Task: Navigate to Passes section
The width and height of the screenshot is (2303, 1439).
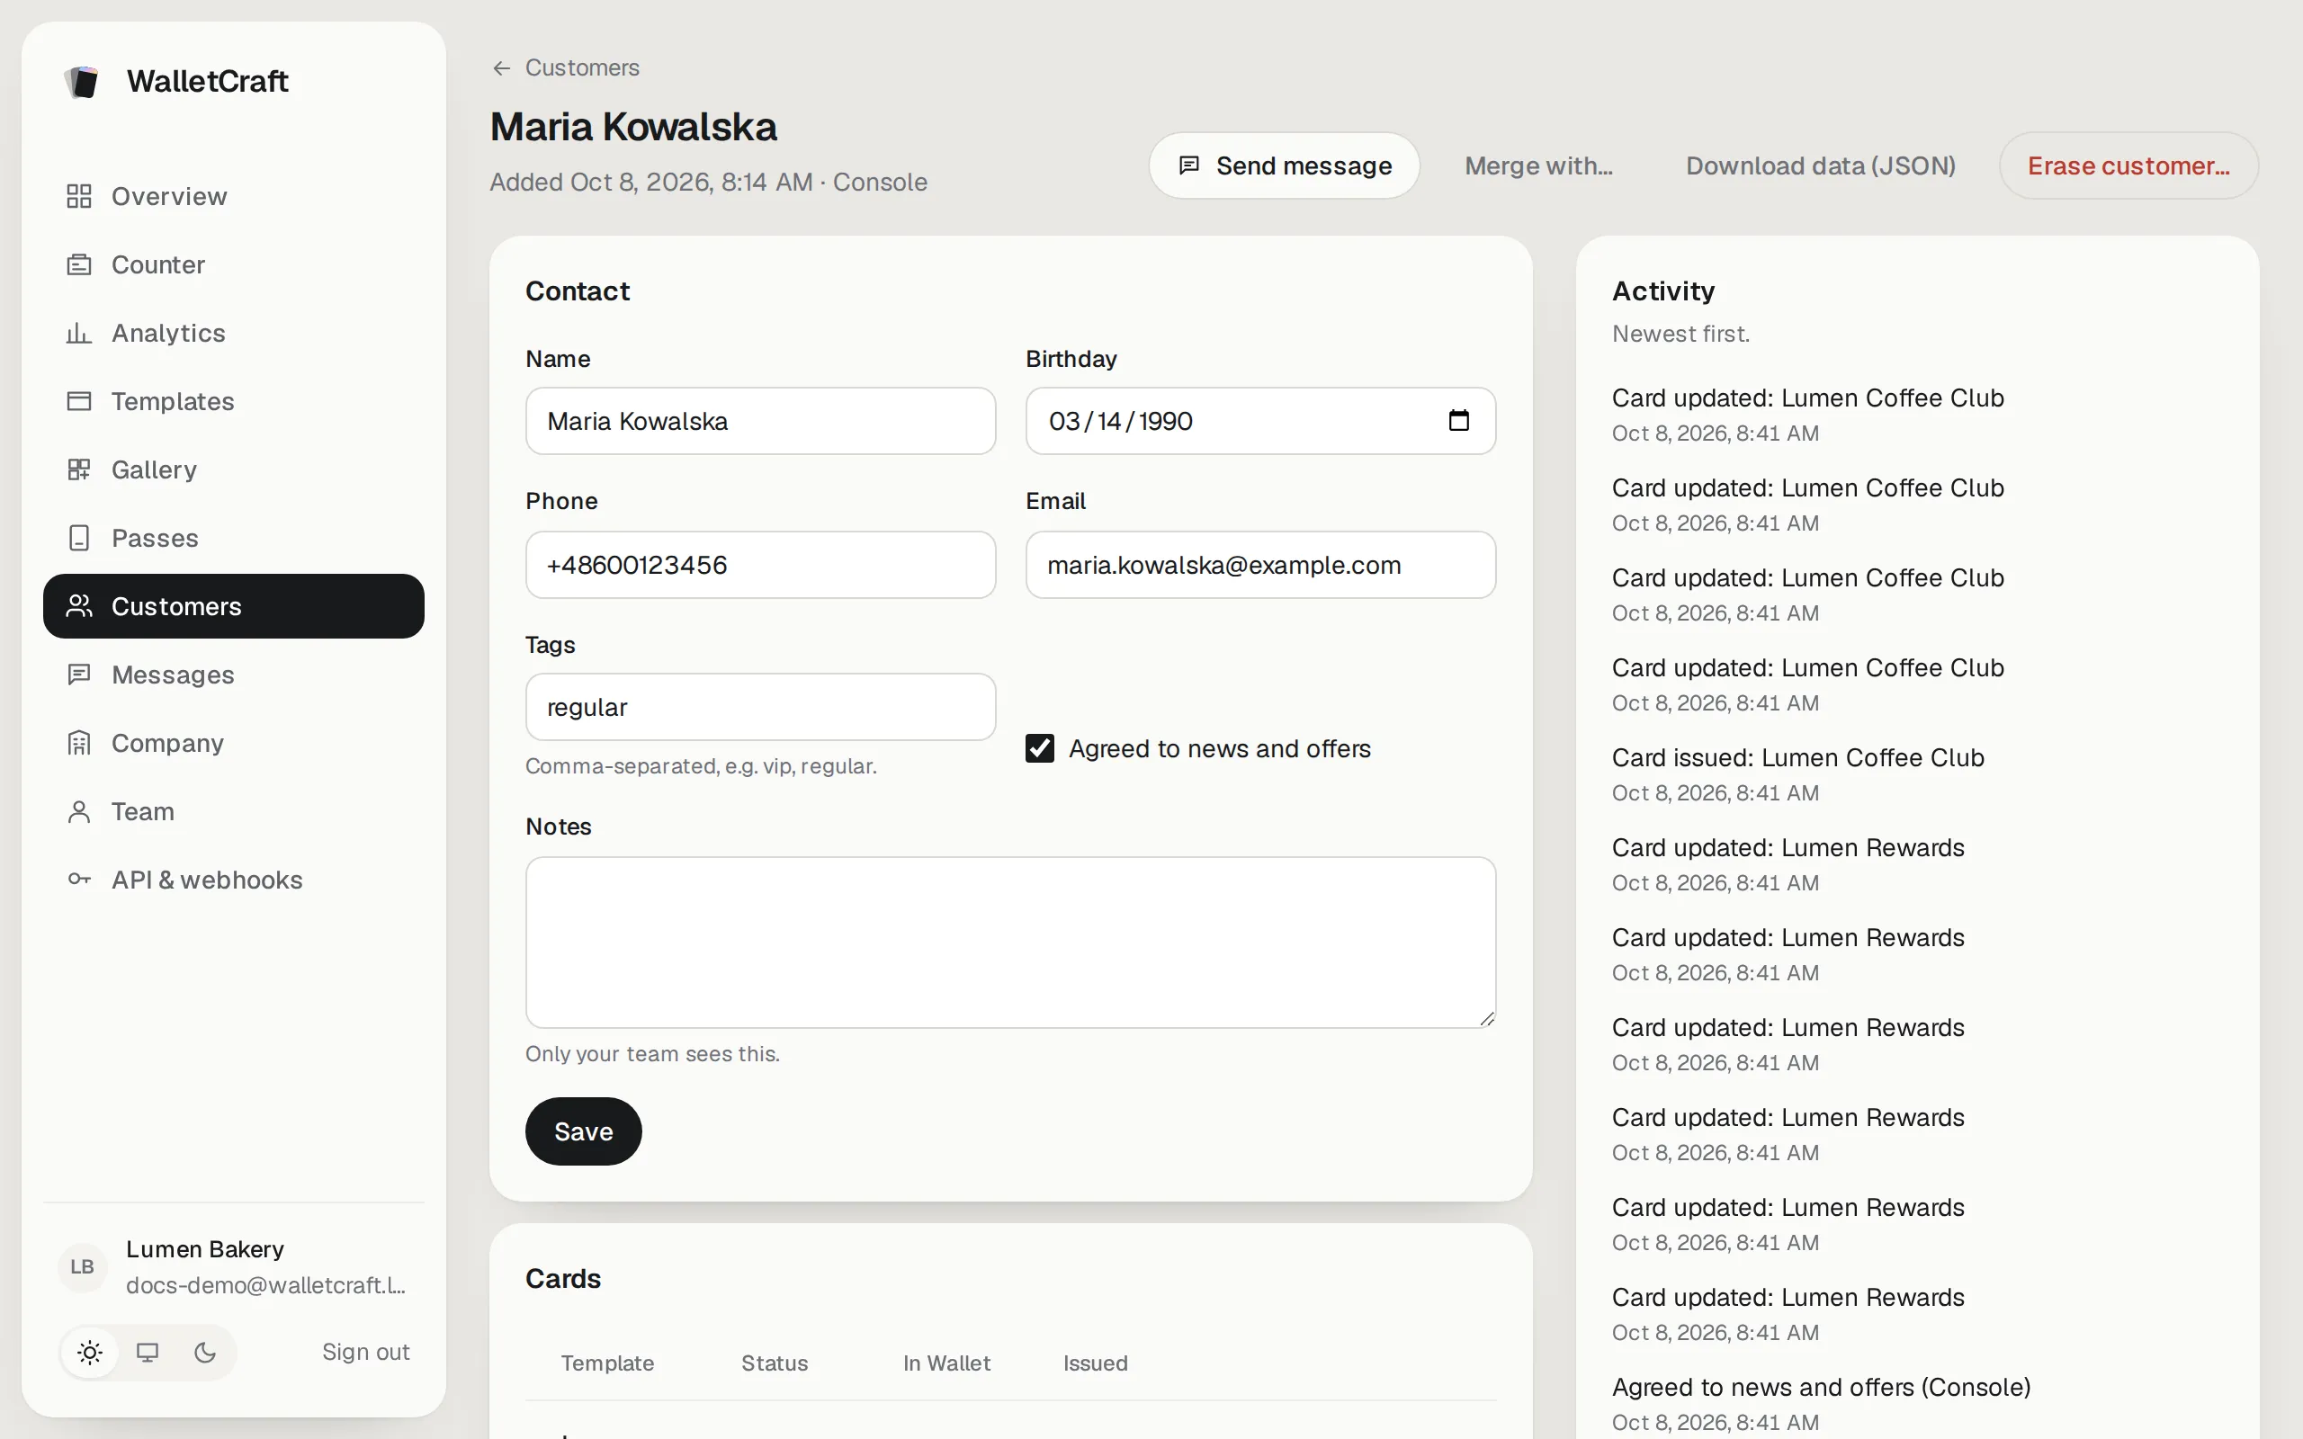Action: [x=233, y=539]
